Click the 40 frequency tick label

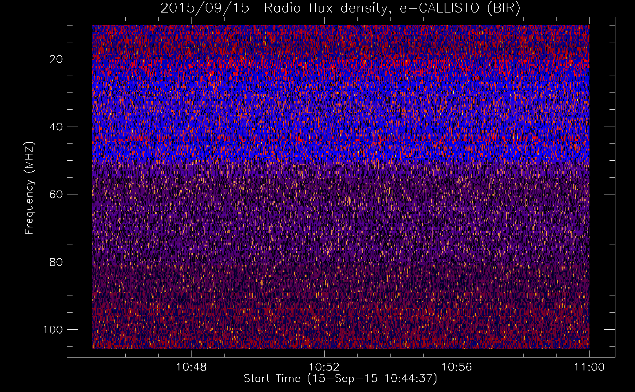(x=56, y=127)
